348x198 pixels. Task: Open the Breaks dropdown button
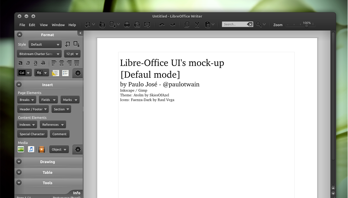tap(27, 100)
